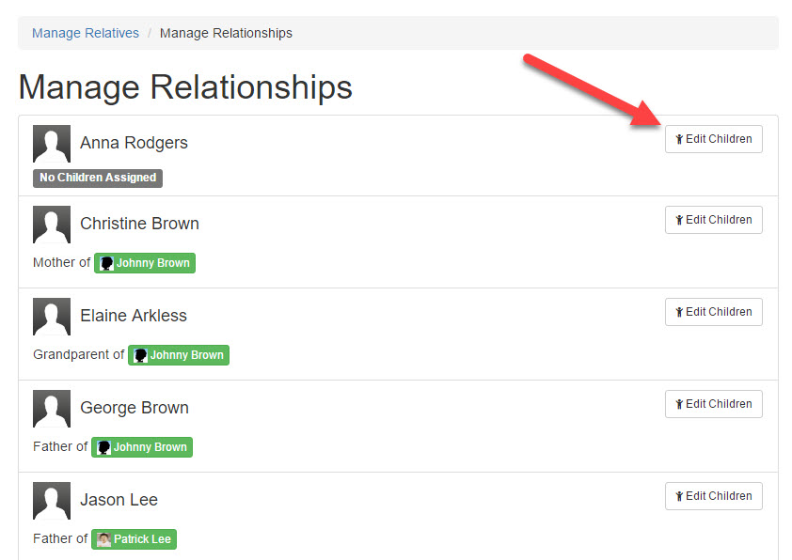The image size is (792, 560).
Task: Click the Anna Rodgers name
Action: (x=134, y=143)
